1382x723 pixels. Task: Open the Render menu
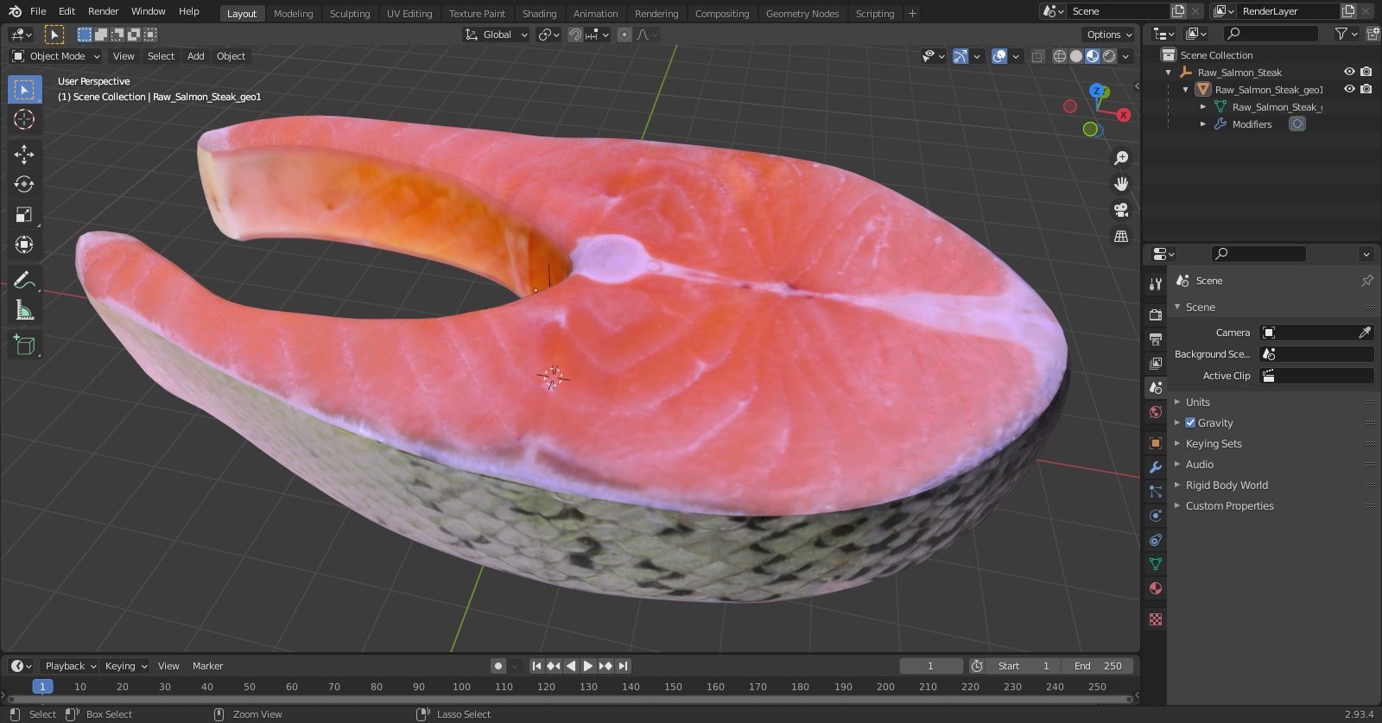coord(103,11)
